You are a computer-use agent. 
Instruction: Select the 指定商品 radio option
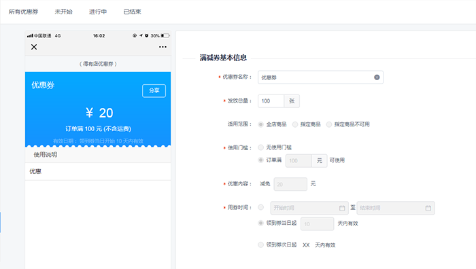point(294,124)
